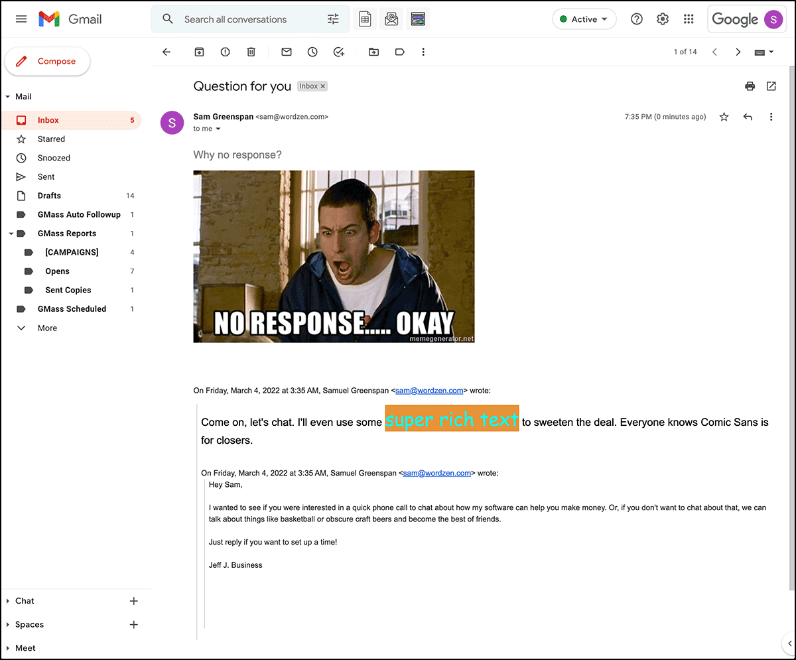Snooze this conversation
The image size is (796, 660).
coord(312,52)
